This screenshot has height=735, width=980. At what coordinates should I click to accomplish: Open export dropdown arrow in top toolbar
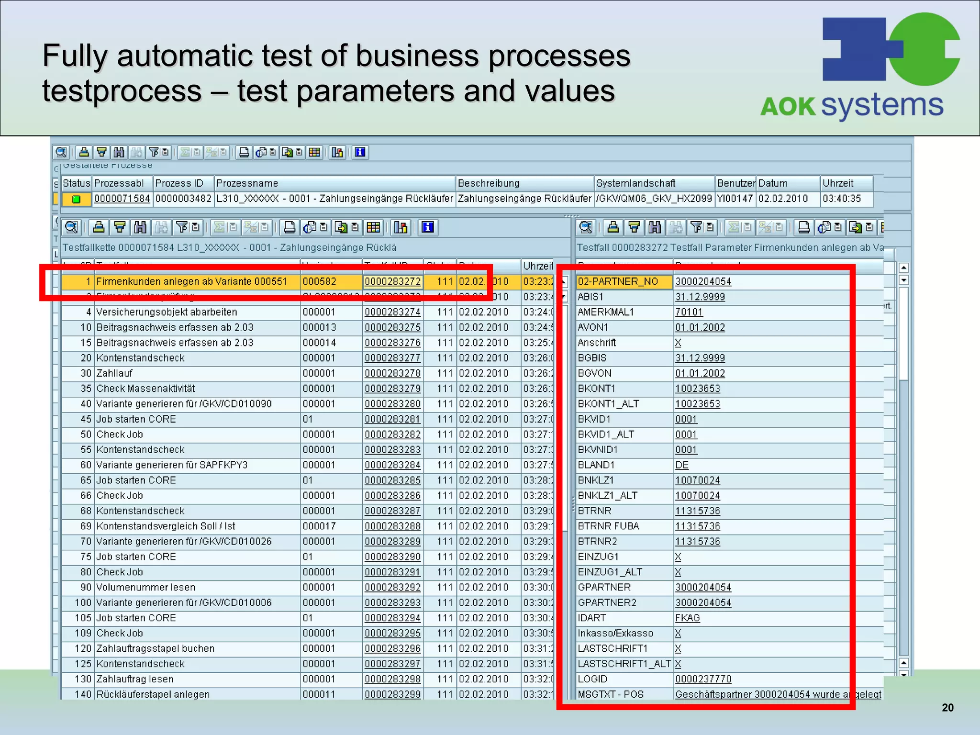tap(299, 152)
